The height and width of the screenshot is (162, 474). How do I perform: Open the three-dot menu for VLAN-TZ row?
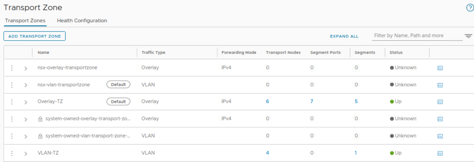12,153
